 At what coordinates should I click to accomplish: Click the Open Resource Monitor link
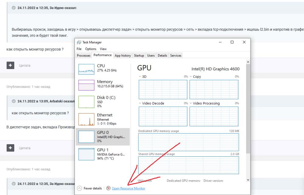coord(128,188)
